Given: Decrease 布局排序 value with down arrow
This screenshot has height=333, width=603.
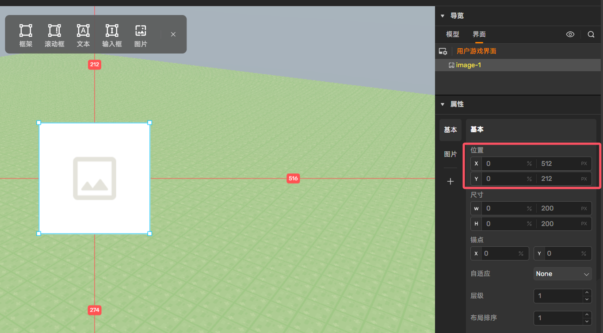Looking at the screenshot, I should pyautogui.click(x=587, y=322).
